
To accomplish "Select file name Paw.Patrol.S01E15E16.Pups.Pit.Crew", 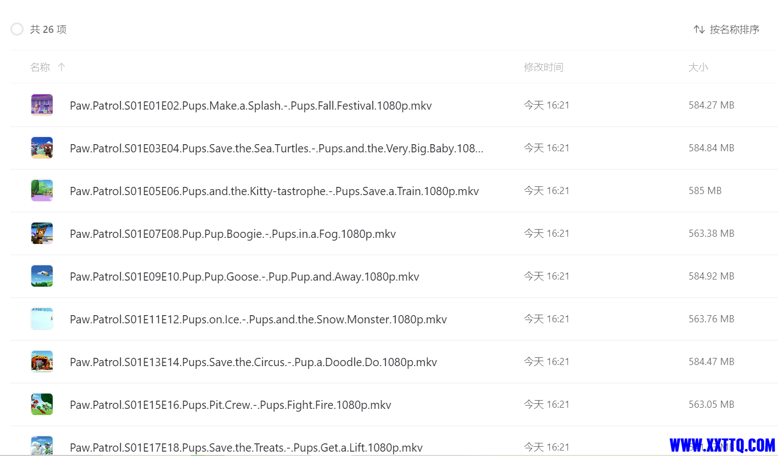I will pos(230,404).
